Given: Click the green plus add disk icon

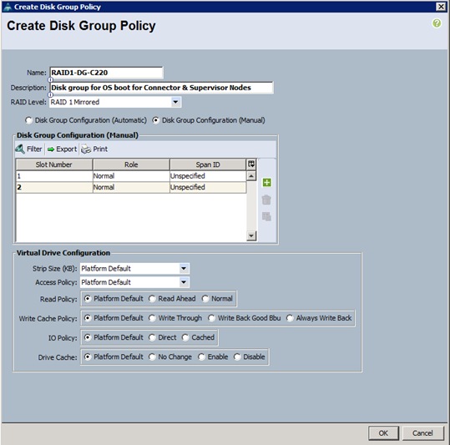Looking at the screenshot, I should (266, 183).
